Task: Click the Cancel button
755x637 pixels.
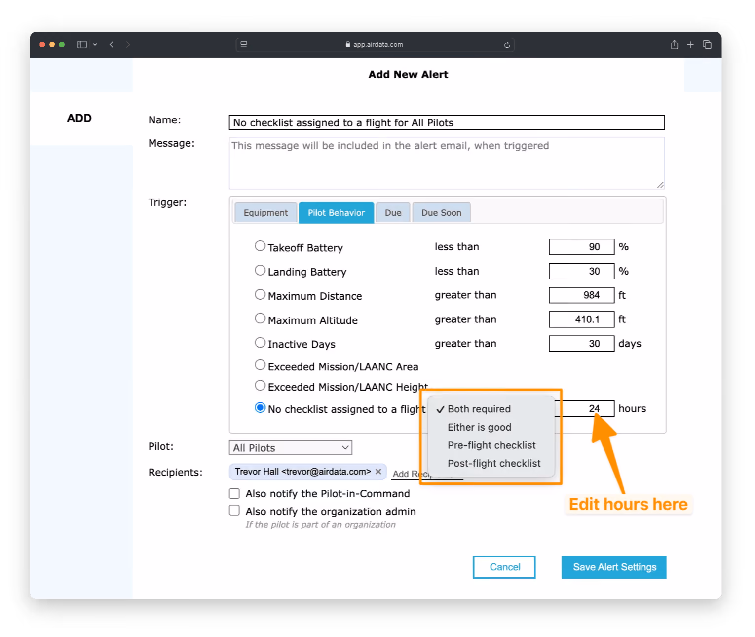Action: point(504,567)
